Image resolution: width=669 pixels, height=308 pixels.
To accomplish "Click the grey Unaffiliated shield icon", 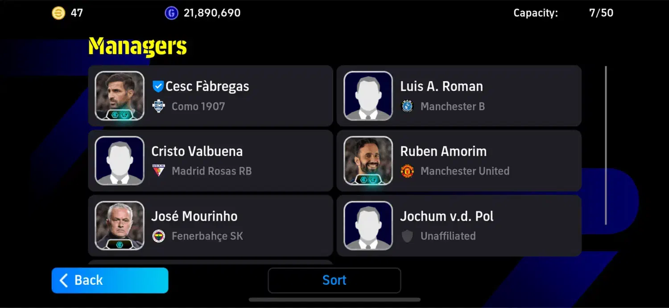I will coord(407,236).
